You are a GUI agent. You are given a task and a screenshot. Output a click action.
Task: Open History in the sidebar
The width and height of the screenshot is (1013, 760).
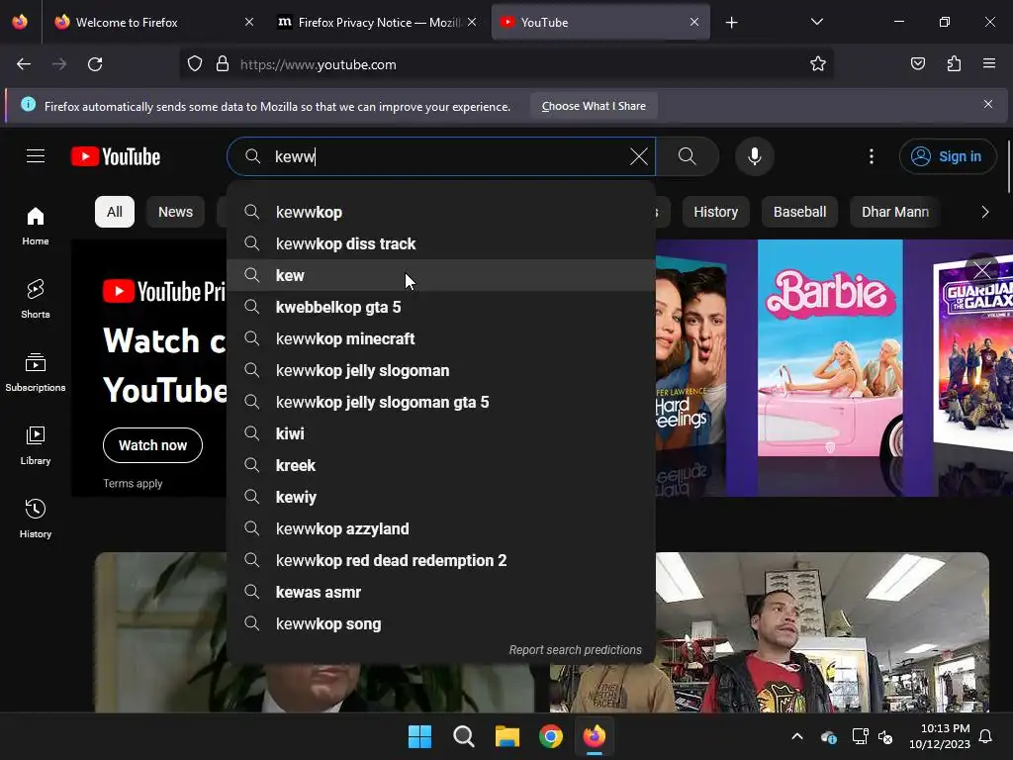pyautogui.click(x=36, y=519)
